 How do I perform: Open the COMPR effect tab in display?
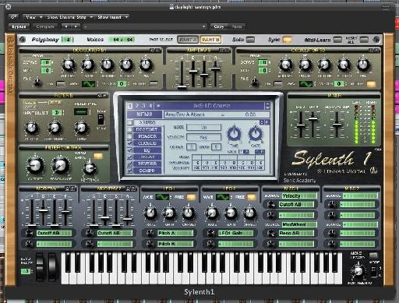147,171
